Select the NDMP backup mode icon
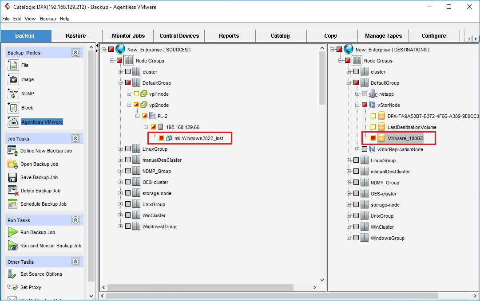Viewport: 480px width, 301px height. pos(13,94)
